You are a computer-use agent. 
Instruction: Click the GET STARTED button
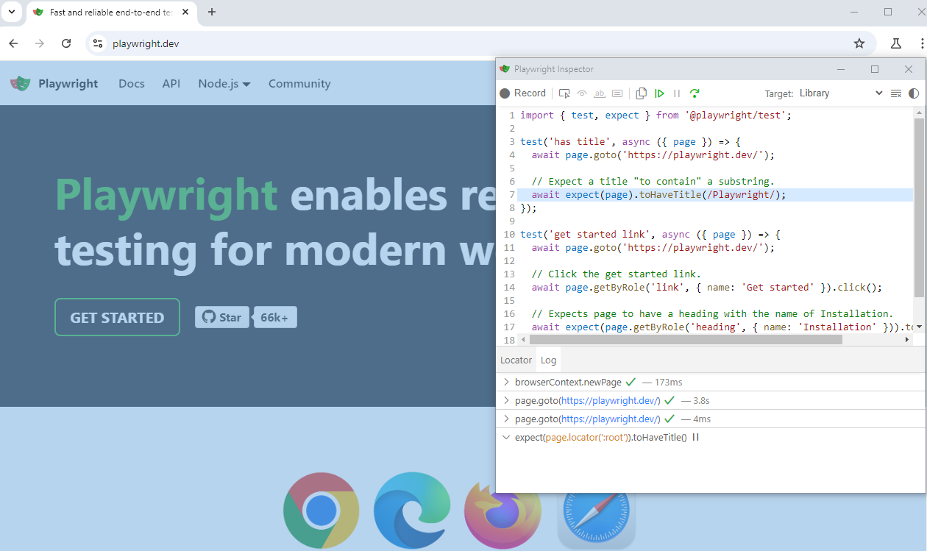click(x=117, y=317)
